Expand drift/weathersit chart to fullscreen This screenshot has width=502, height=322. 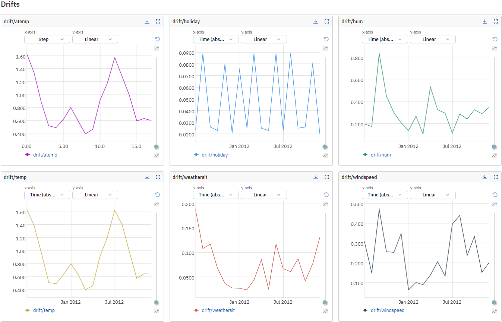click(327, 177)
